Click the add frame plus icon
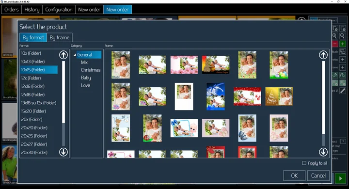The width and height of the screenshot is (349, 189). tap(343, 67)
